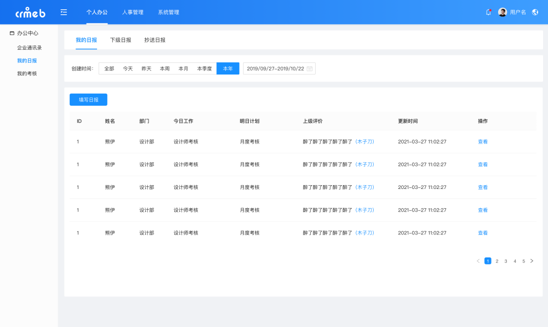This screenshot has width=548, height=327.
Task: Click the 姓名 column header
Action: coord(110,121)
